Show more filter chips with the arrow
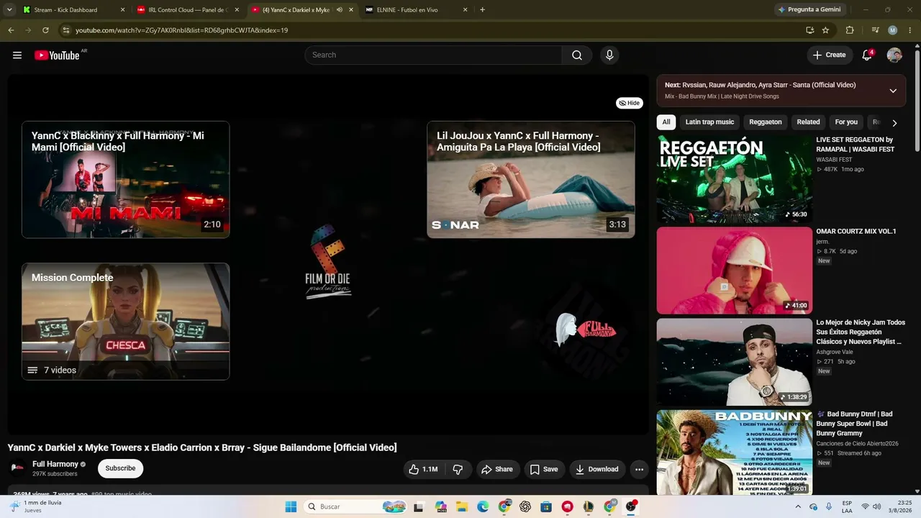Image resolution: width=921 pixels, height=518 pixels. (894, 123)
